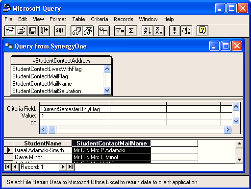Open the Criteria menu
Viewport: 251px width, 189px height.
click(x=100, y=19)
